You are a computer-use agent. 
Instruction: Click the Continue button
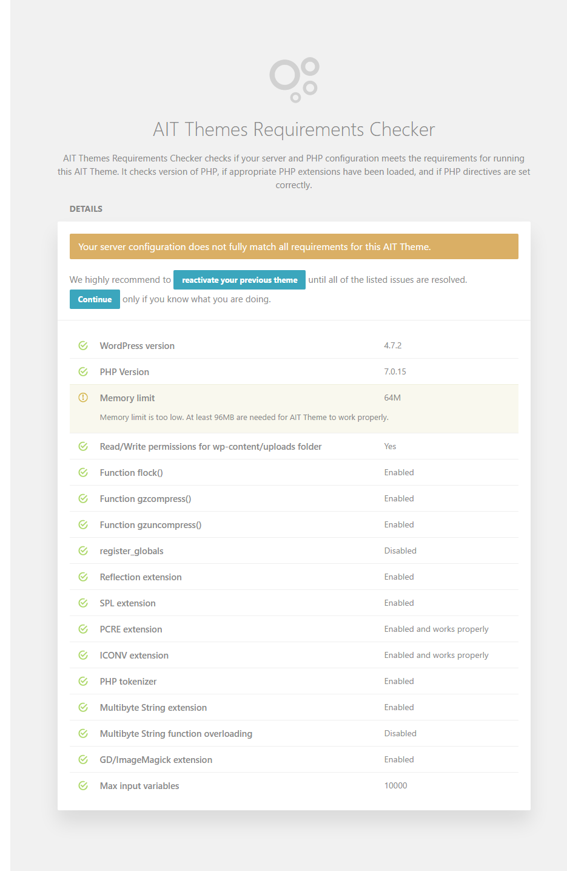95,299
